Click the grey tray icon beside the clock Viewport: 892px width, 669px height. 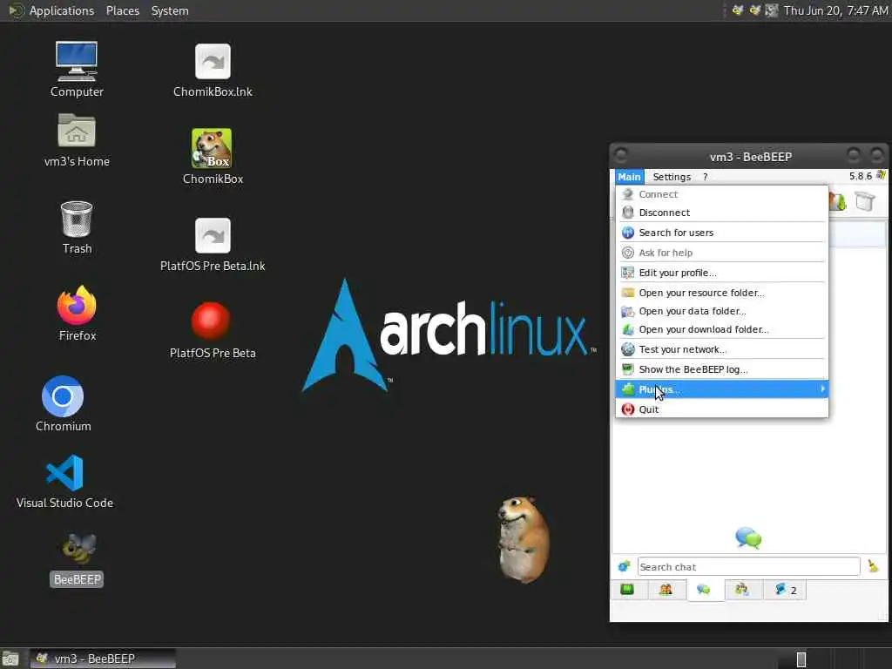click(772, 10)
